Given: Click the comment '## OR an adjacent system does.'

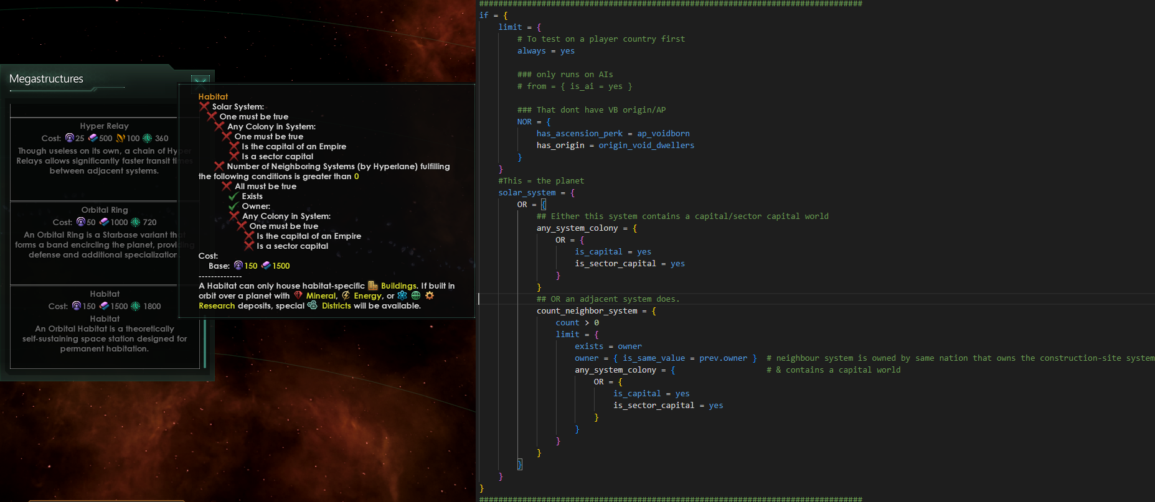Looking at the screenshot, I should [x=608, y=299].
